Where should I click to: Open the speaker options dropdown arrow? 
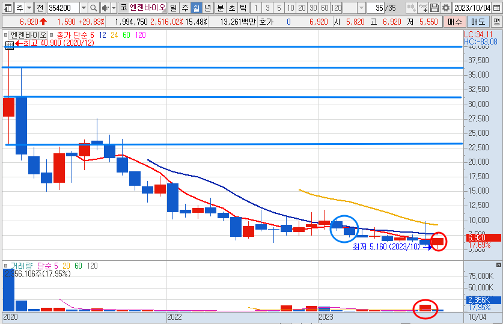[114, 7]
